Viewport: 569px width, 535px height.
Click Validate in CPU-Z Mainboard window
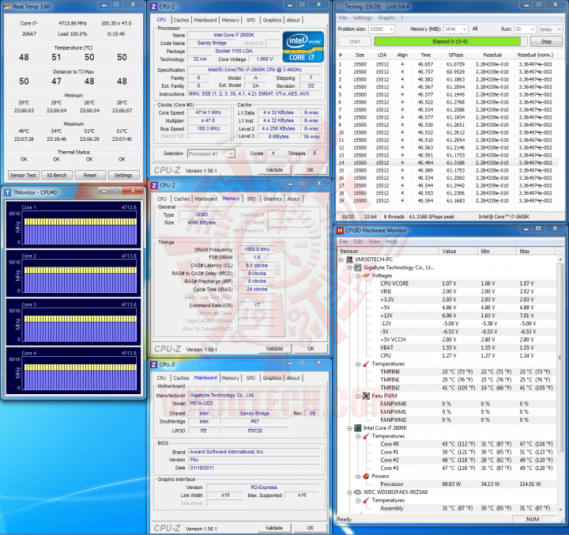[x=274, y=528]
